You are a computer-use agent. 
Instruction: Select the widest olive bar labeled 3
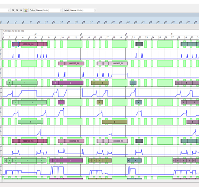coord(115,122)
